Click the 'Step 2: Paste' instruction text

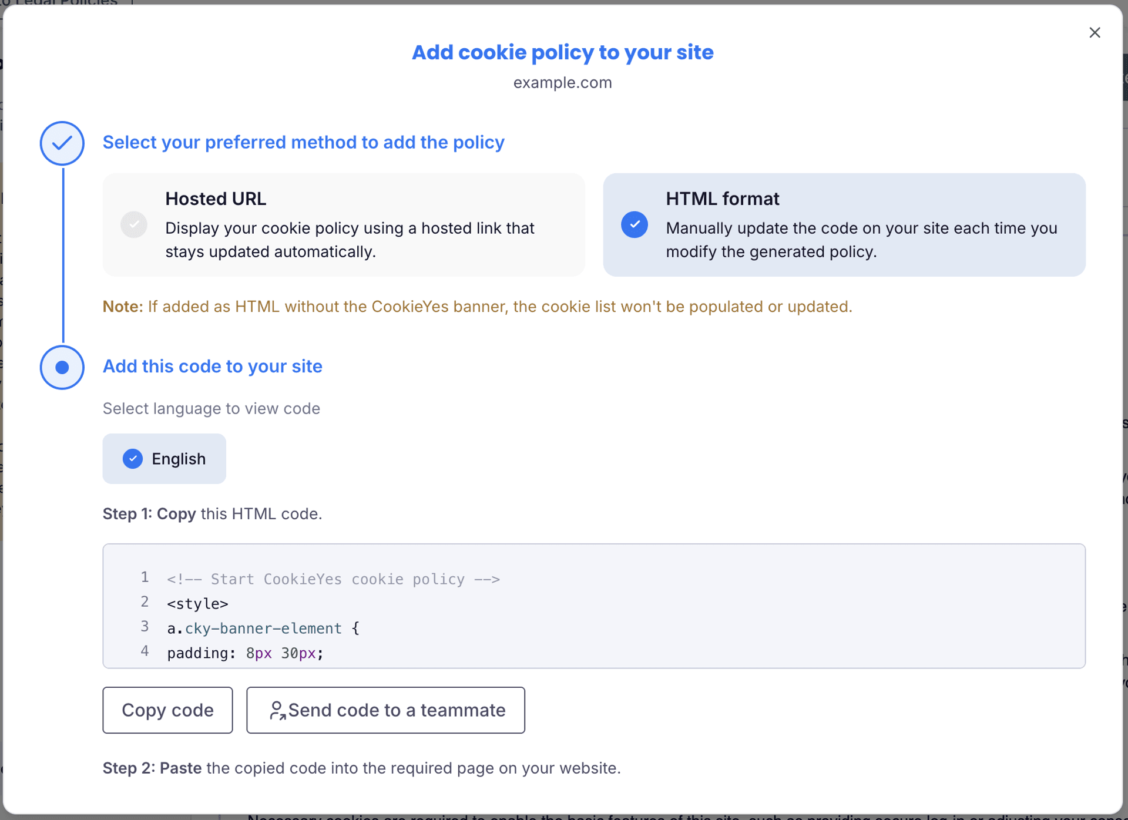(362, 768)
